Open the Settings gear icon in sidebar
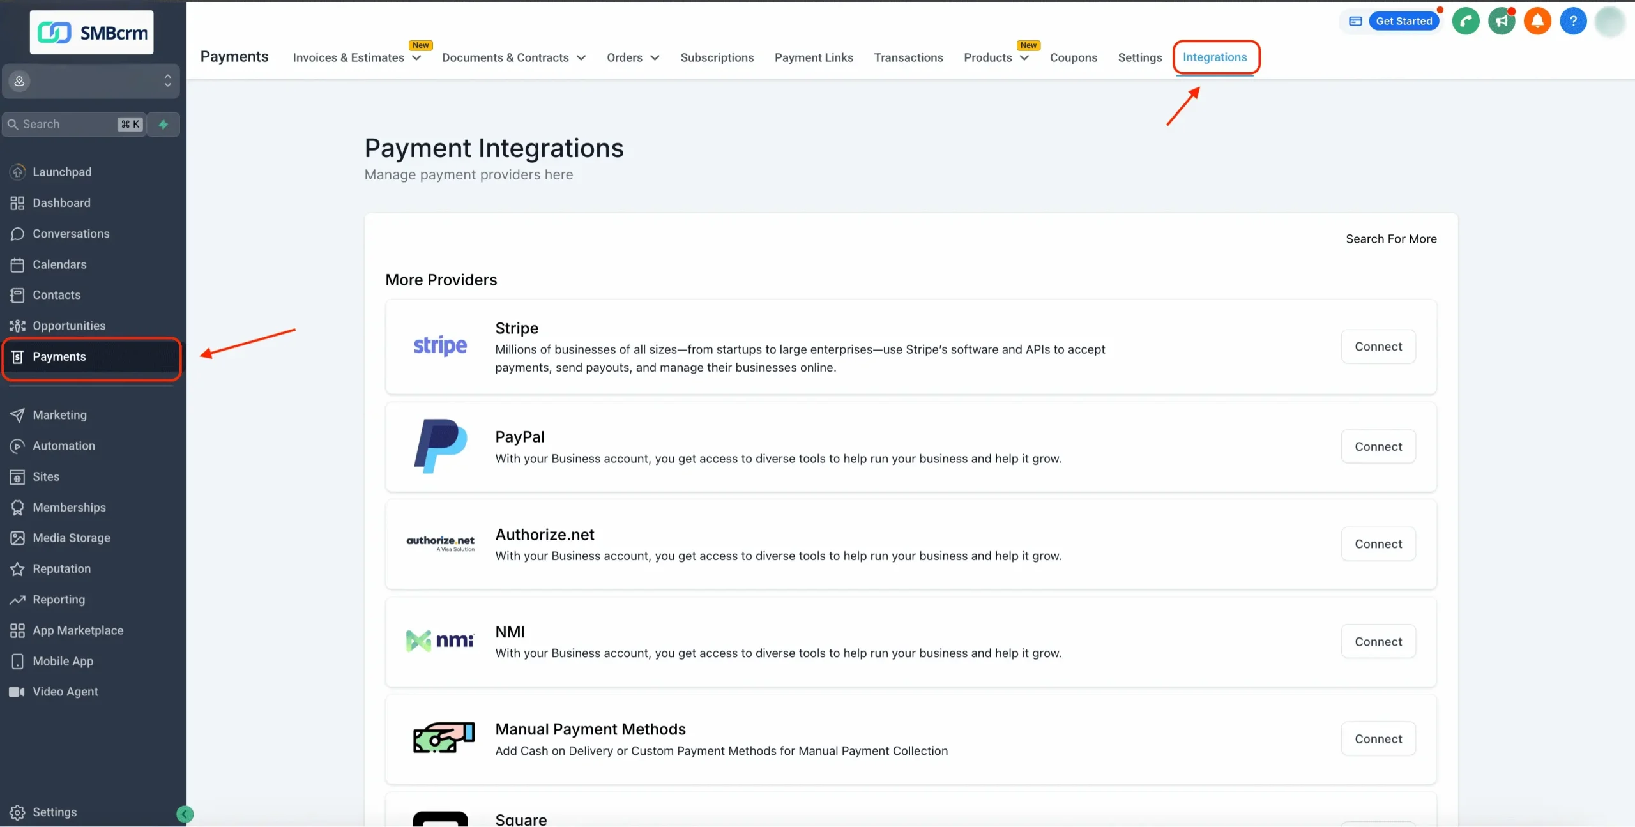1635x827 pixels. tap(17, 812)
